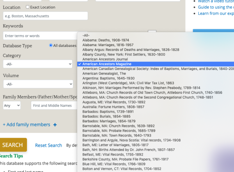Select Australia: Fortune Hunters, 1808-1857

(x=156, y=107)
